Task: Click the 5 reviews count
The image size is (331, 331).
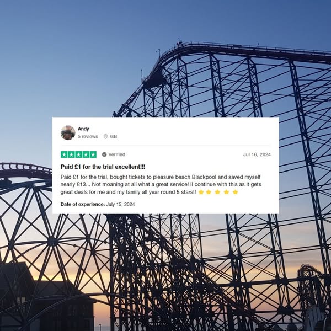Action: point(88,136)
